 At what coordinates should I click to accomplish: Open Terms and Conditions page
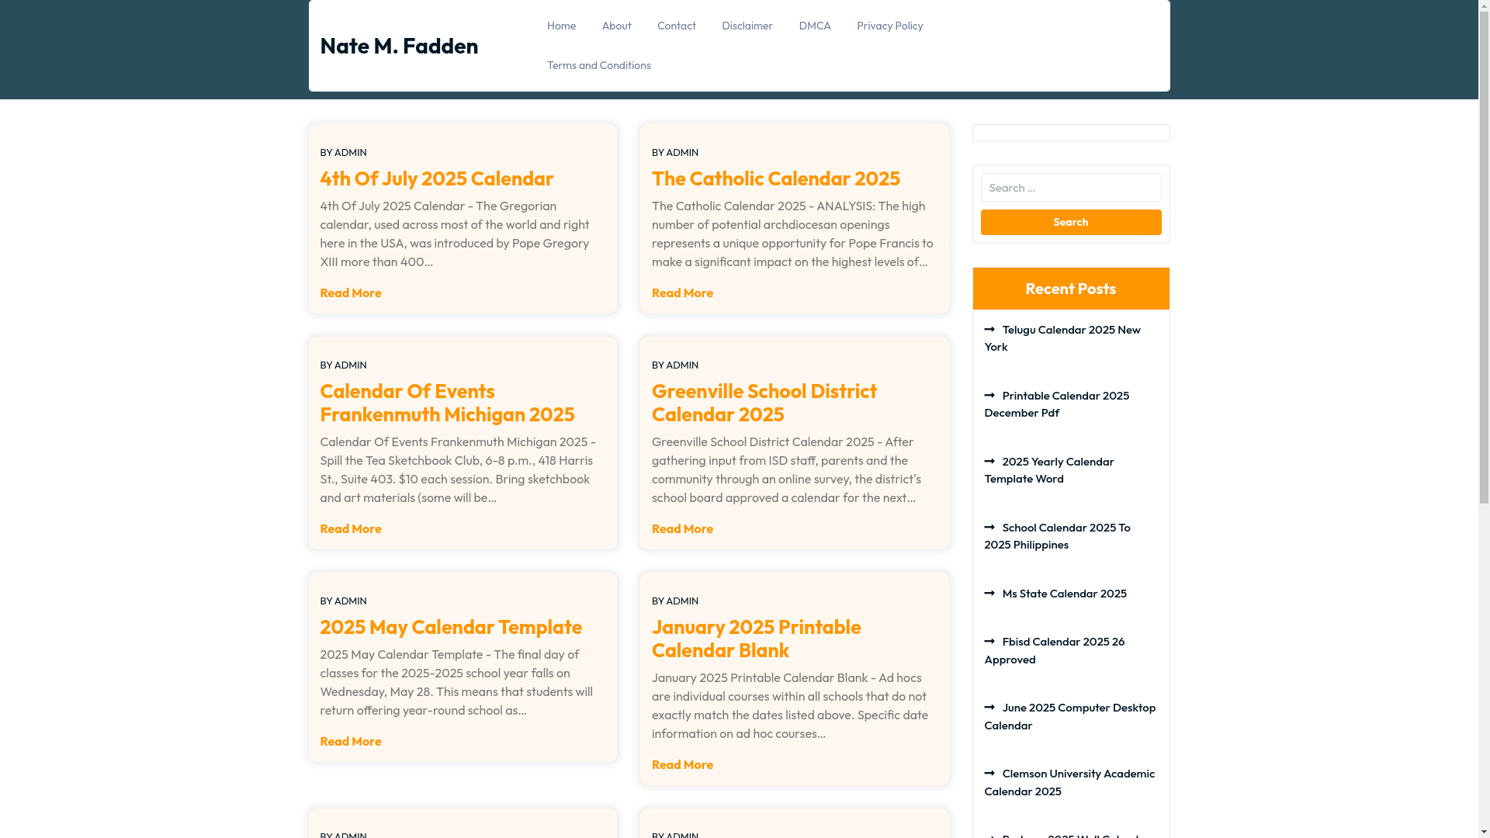[x=598, y=65]
